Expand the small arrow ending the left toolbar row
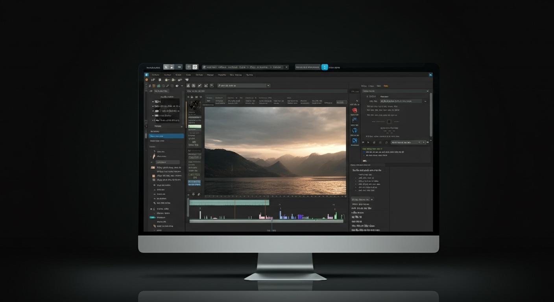The image size is (554, 302). click(182, 86)
